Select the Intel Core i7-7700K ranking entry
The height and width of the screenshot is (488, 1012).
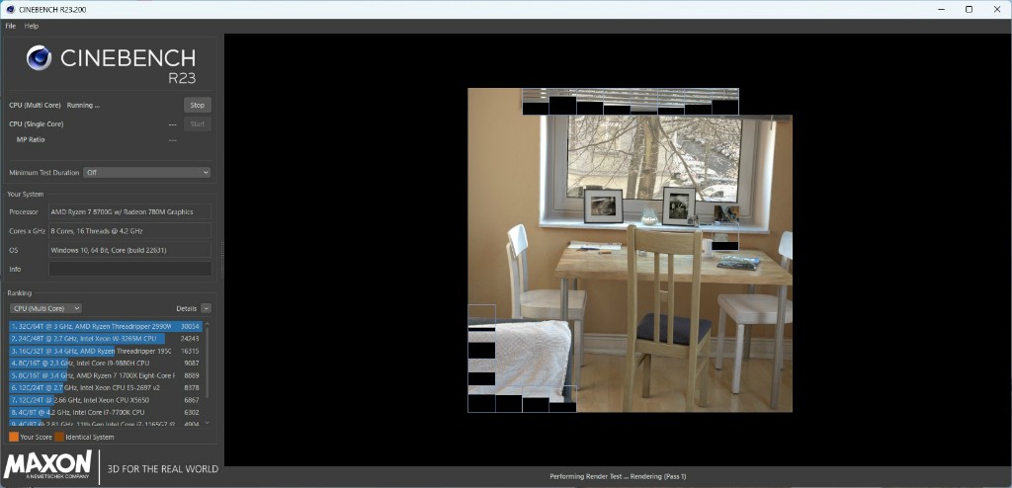106,412
